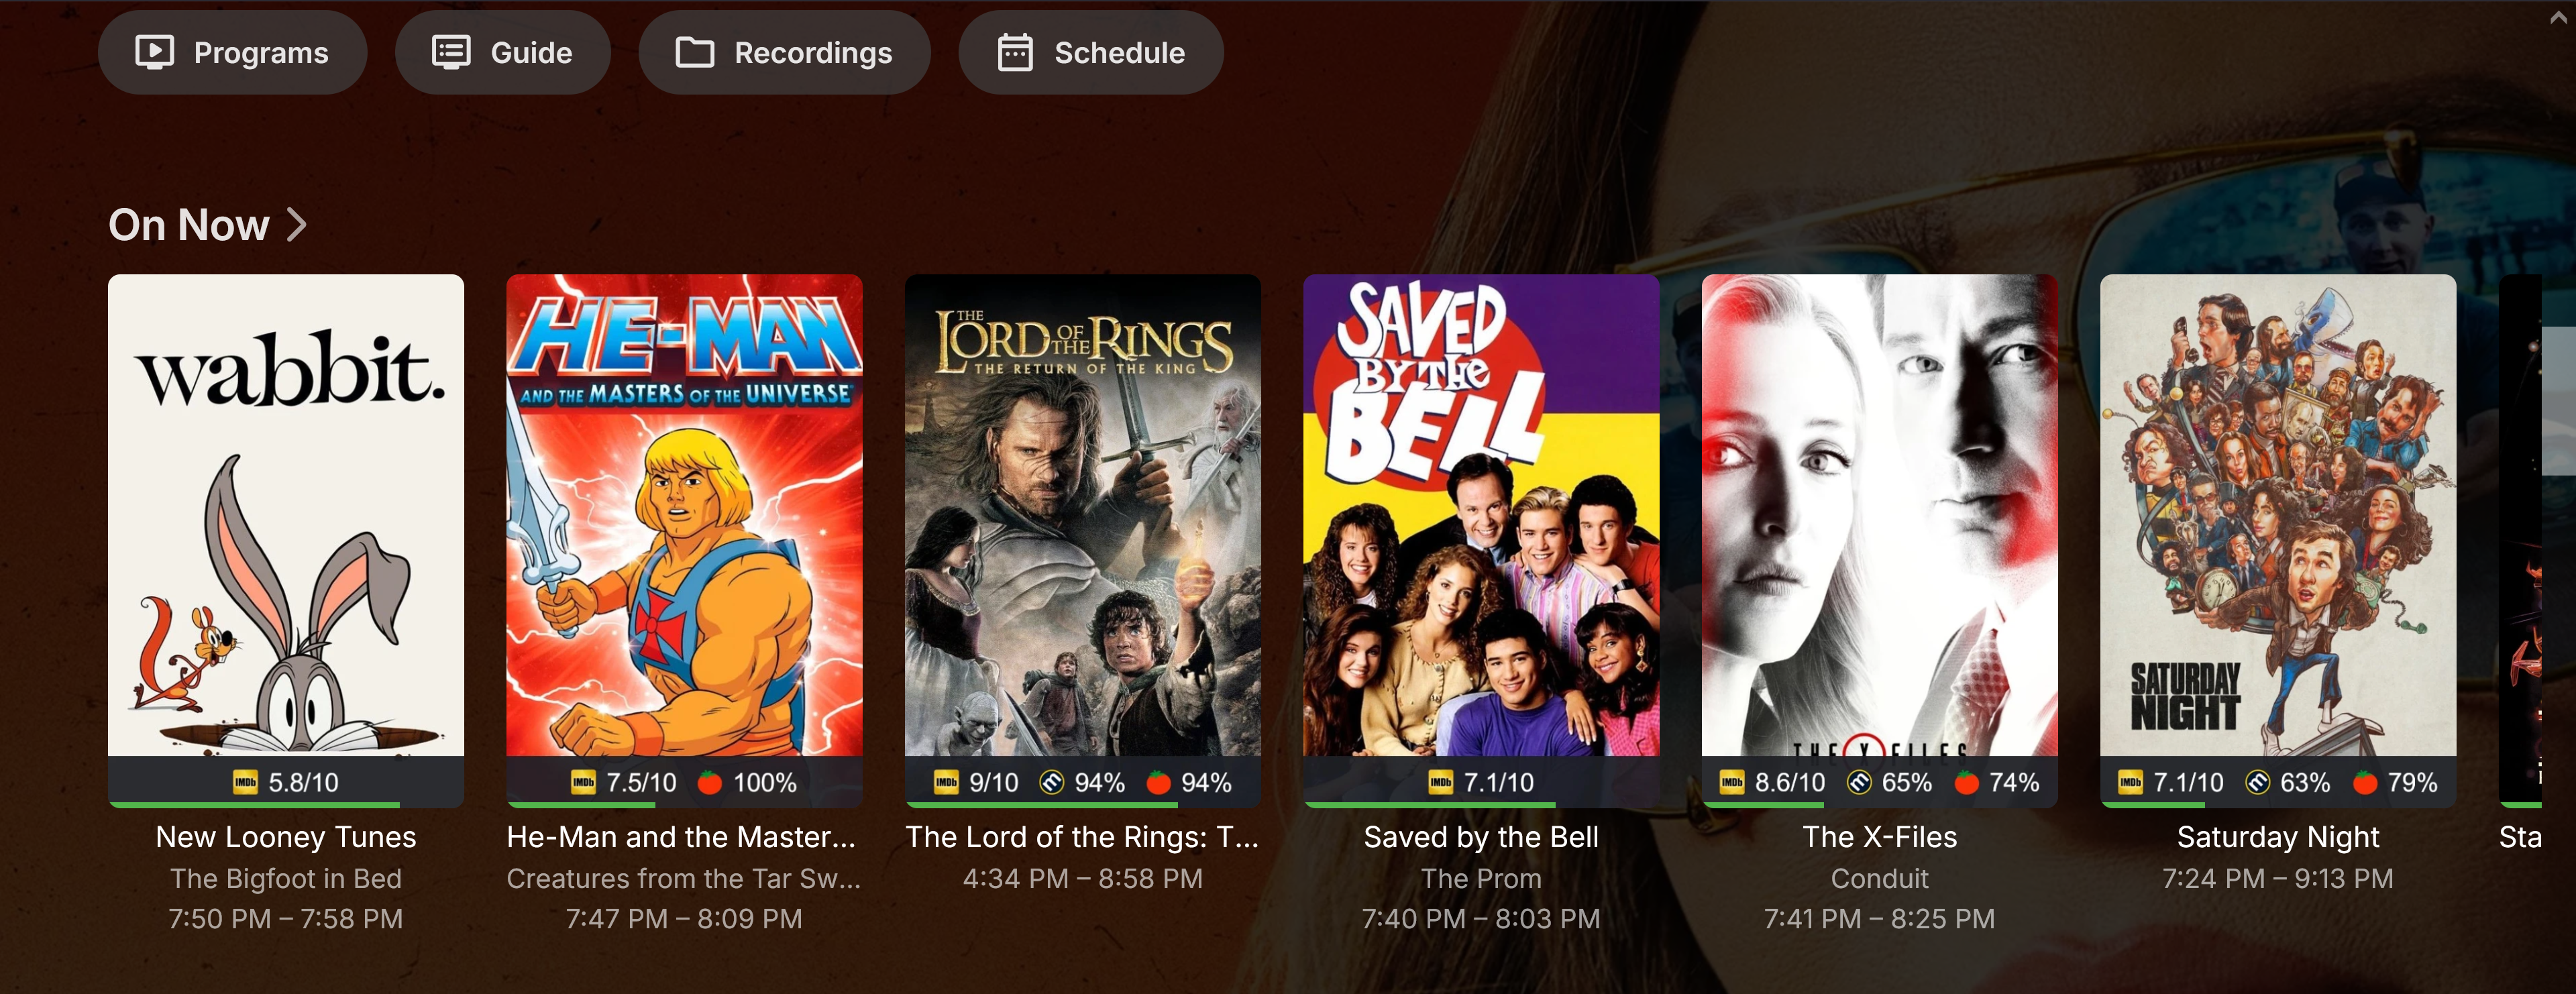Click the scroll up arrow at top right
This screenshot has width=2576, height=994.
2558,17
